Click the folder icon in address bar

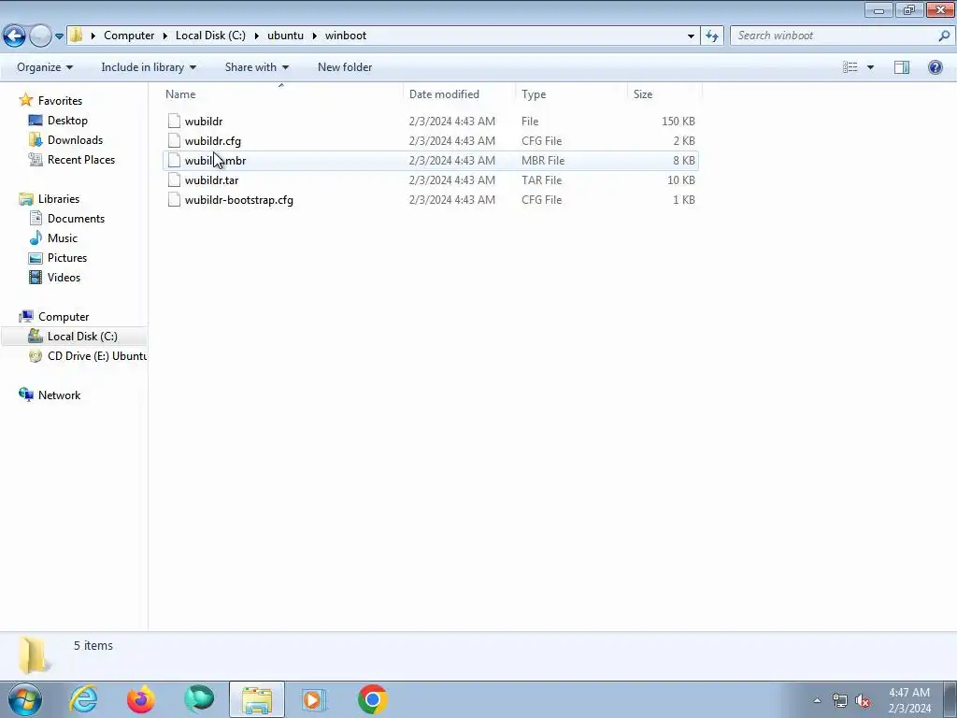click(x=76, y=36)
